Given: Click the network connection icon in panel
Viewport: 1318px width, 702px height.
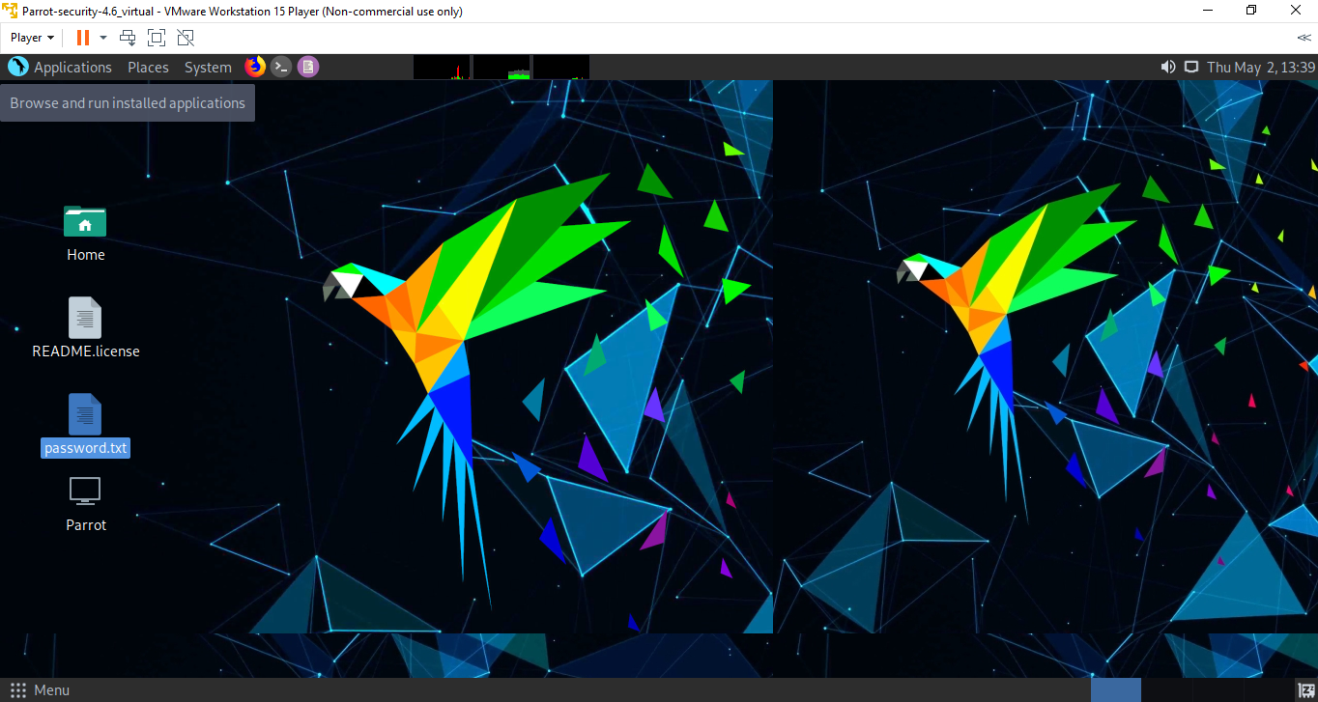Looking at the screenshot, I should tap(1191, 67).
